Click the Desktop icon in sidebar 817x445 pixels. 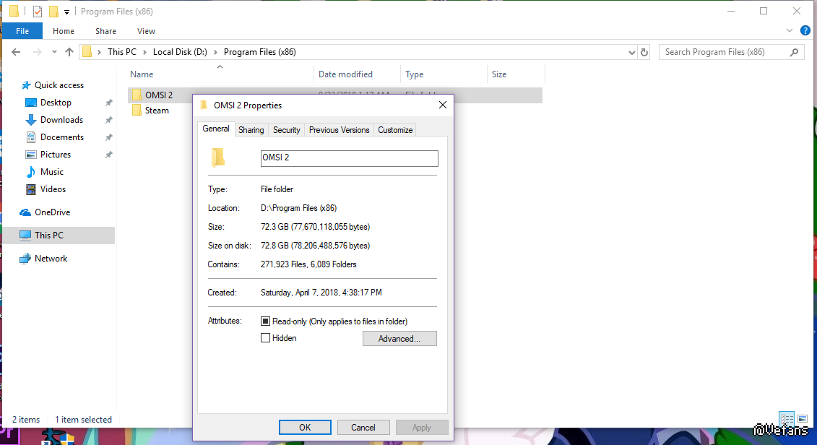click(31, 103)
